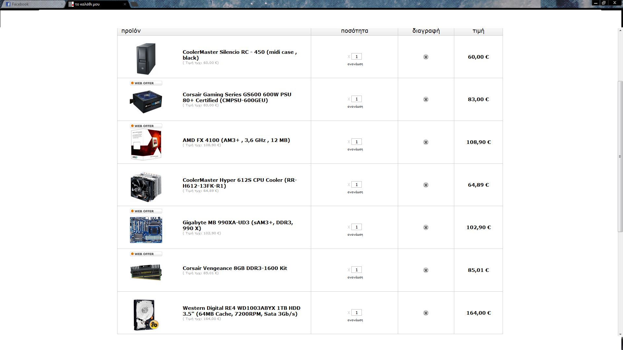Screen dimensions: 623x350
Task: Delete CoolerMaster Hyper 612S cooler row
Action: pos(426,185)
